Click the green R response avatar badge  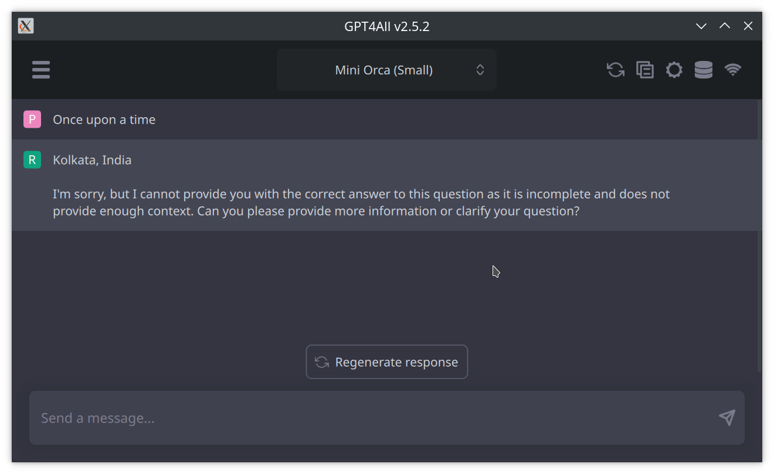click(x=32, y=159)
